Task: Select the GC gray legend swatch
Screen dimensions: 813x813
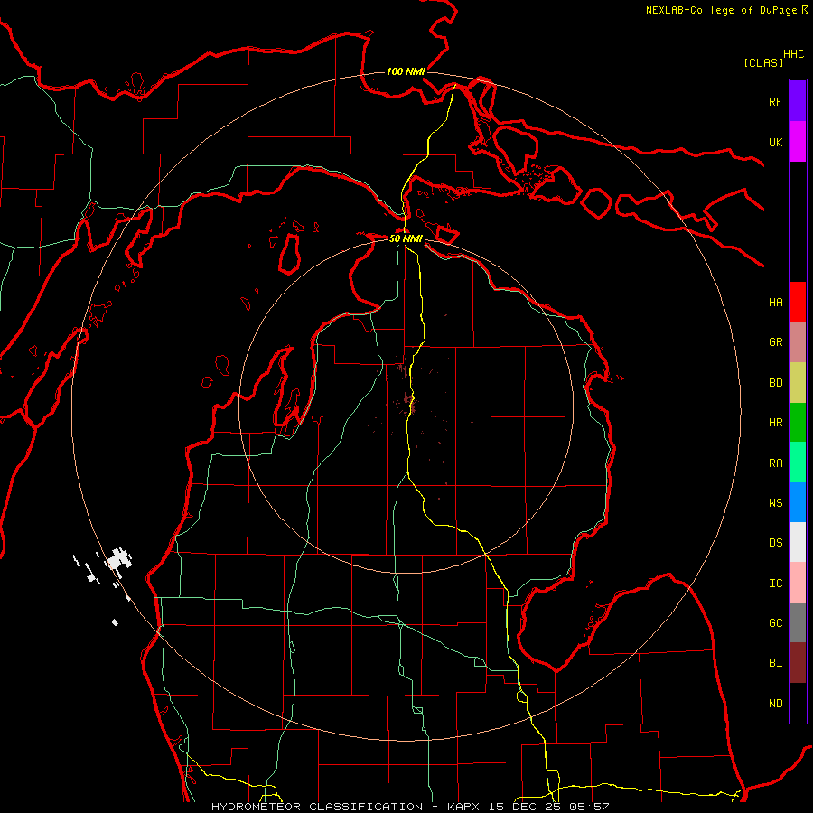Action: (x=798, y=622)
